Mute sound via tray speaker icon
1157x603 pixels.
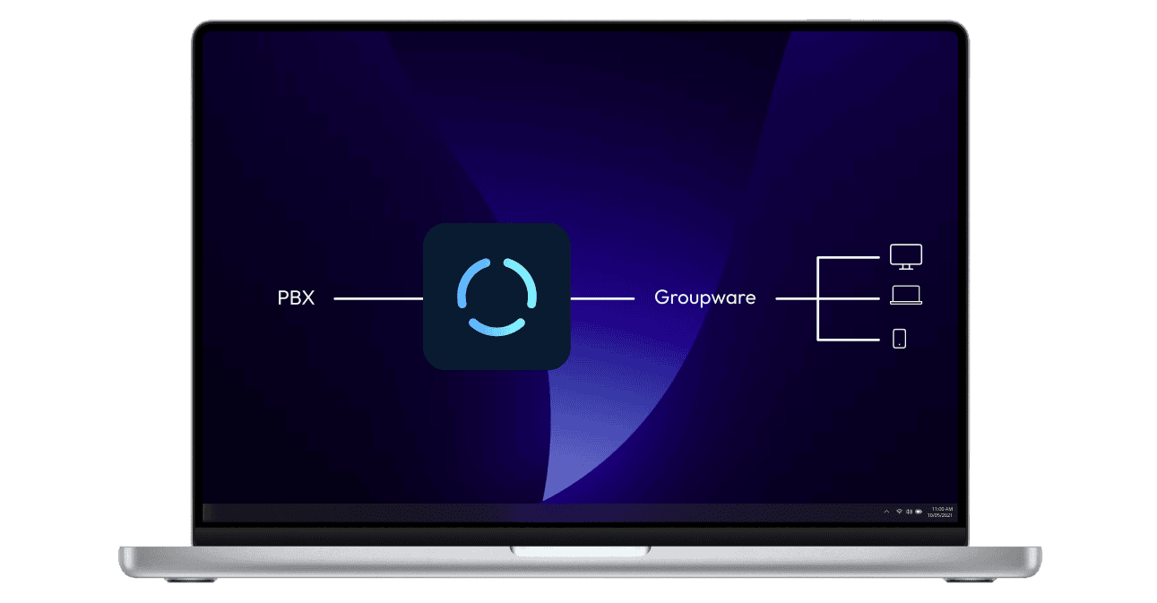909,512
